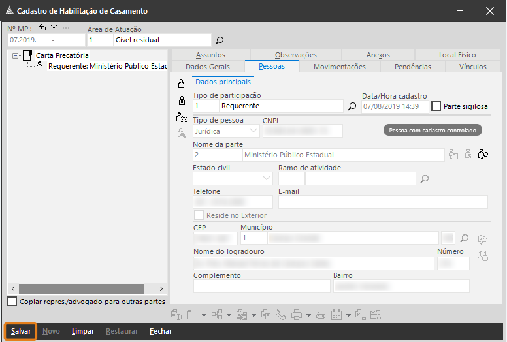Open the calendar dropdown arrow
The width and height of the screenshot is (507, 342).
tap(348, 315)
